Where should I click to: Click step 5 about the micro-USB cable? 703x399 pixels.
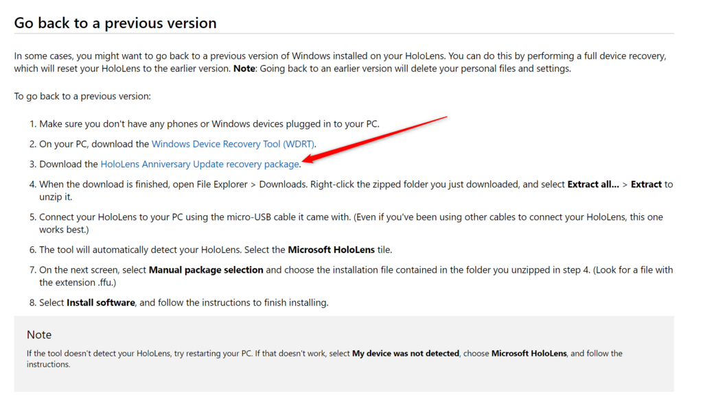point(351,223)
